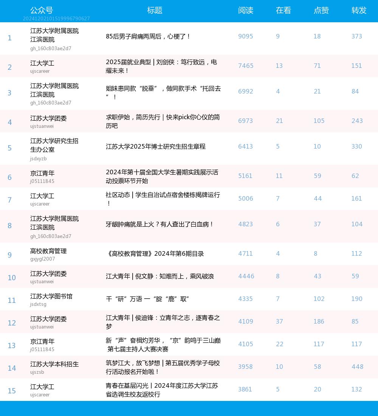Open 求职伊始，简历先行 article title
This screenshot has width=378, height=416.
tap(163, 121)
